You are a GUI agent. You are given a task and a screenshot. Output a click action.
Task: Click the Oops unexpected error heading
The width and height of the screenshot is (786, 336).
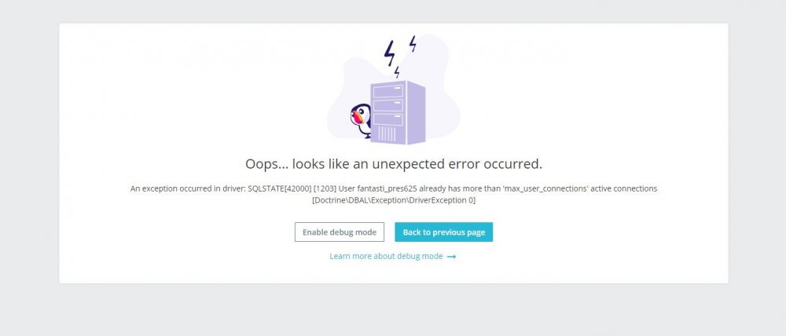click(394, 164)
